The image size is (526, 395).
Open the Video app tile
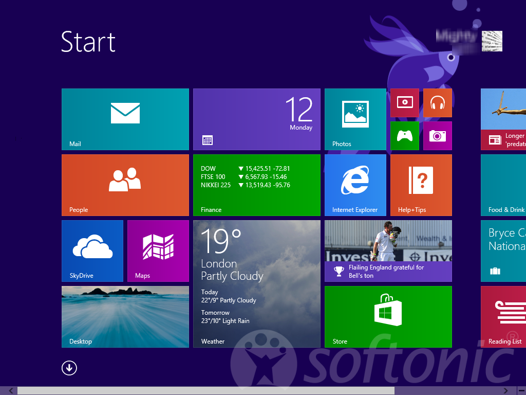(405, 103)
